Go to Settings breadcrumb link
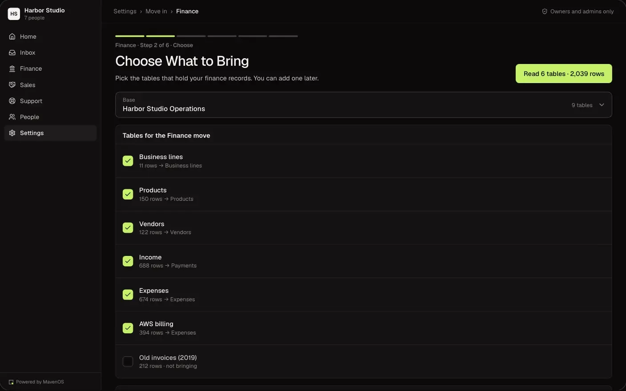Image resolution: width=626 pixels, height=391 pixels. (125, 12)
